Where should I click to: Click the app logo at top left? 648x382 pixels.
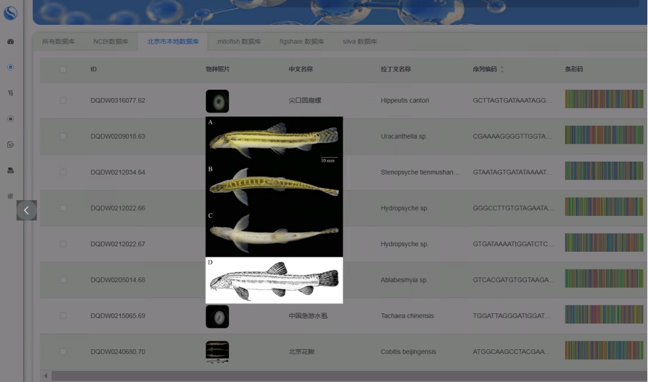point(10,11)
